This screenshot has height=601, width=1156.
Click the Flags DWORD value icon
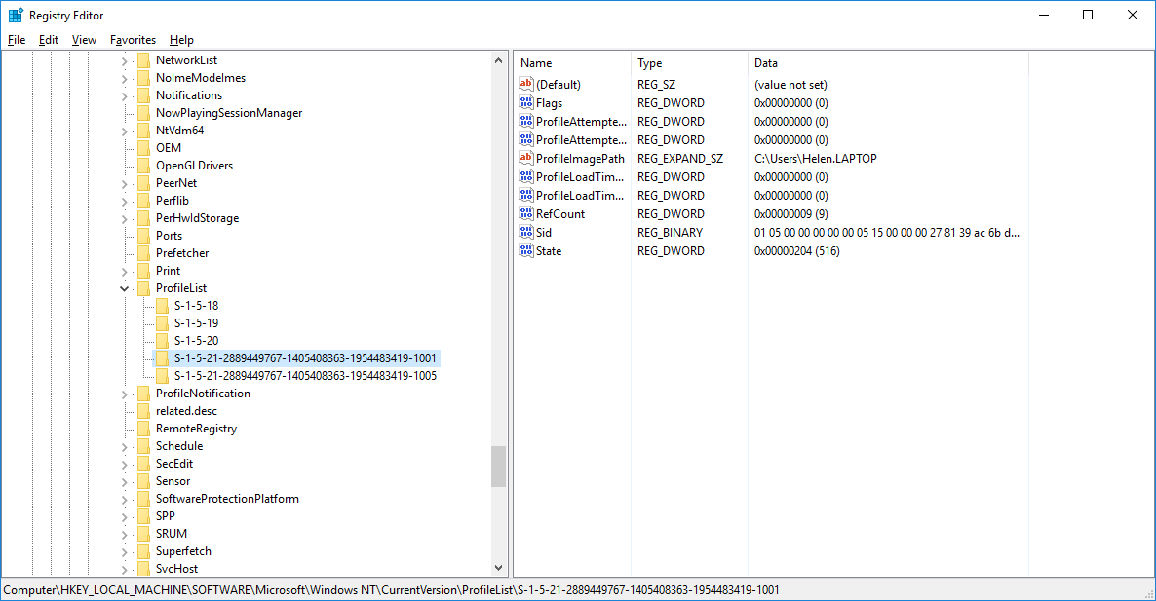[x=526, y=102]
